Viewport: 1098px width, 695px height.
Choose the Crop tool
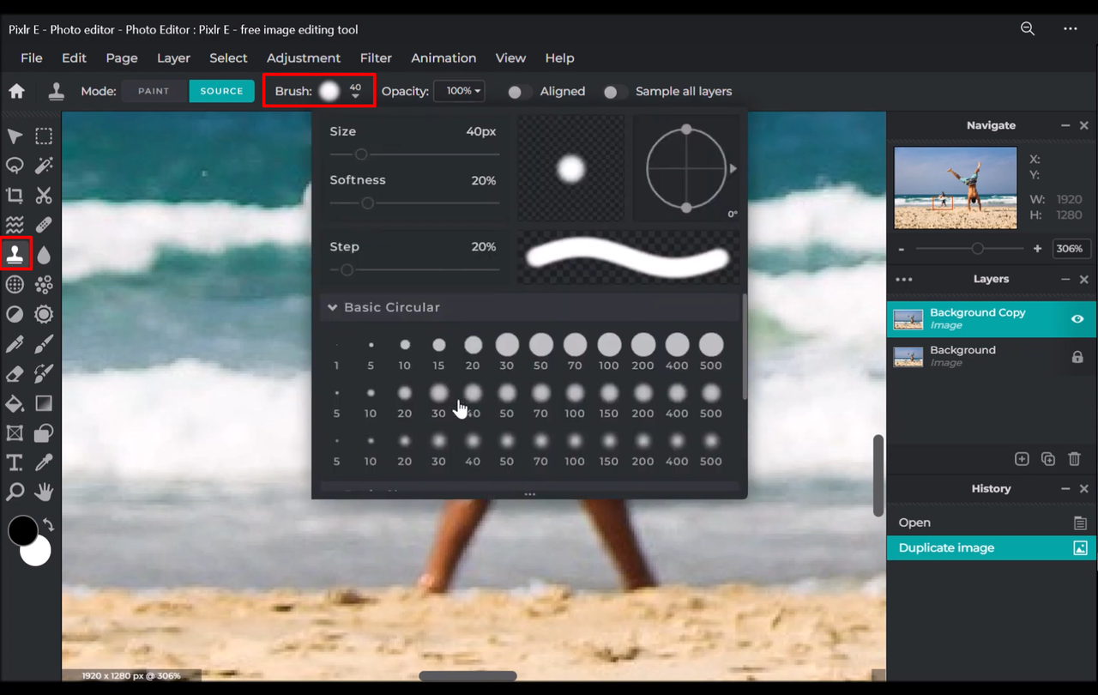14,195
